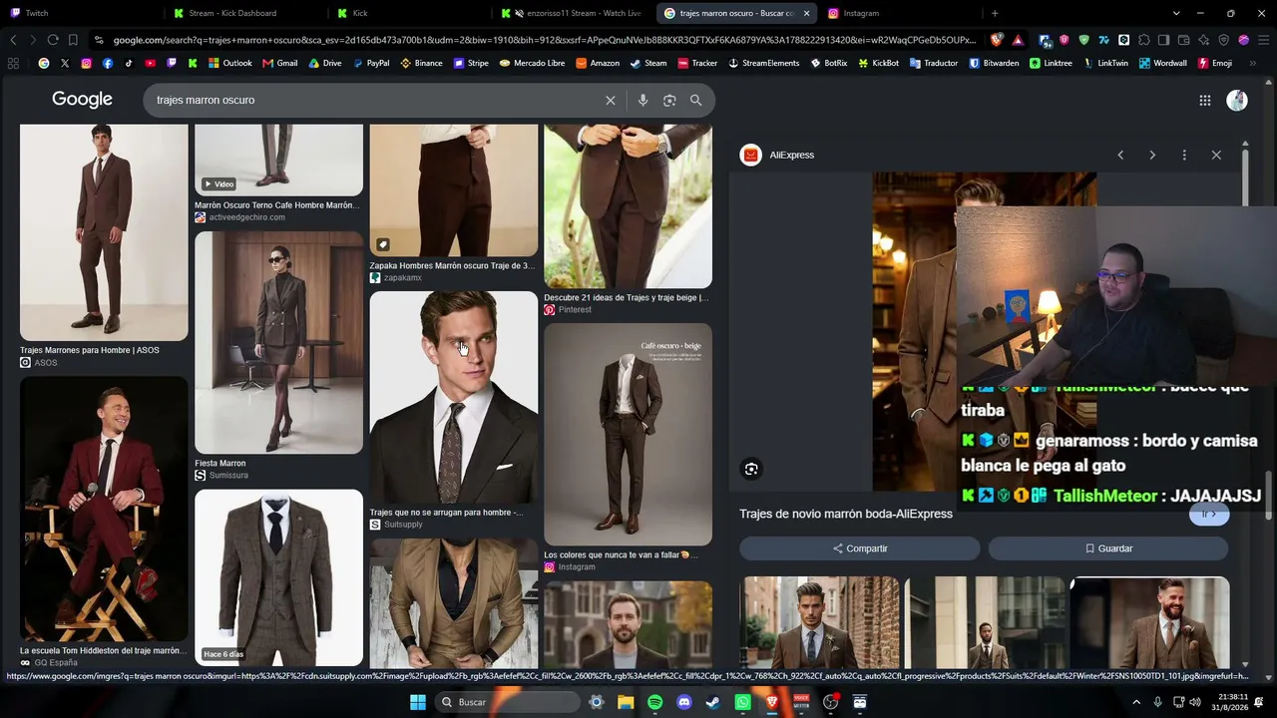Open the Gmail bookmark

[280, 63]
